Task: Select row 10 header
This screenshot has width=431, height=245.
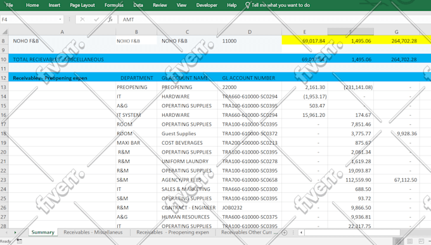Action: 4,59
